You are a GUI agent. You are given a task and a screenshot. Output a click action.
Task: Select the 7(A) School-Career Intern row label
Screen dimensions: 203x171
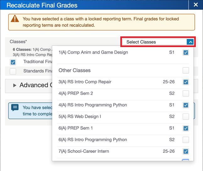pyautogui.click(x=84, y=152)
